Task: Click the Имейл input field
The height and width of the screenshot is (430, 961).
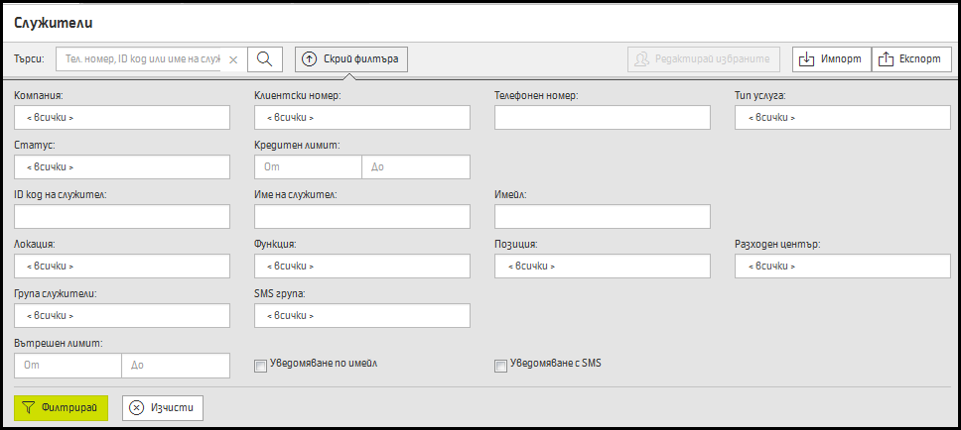Action: click(x=603, y=217)
